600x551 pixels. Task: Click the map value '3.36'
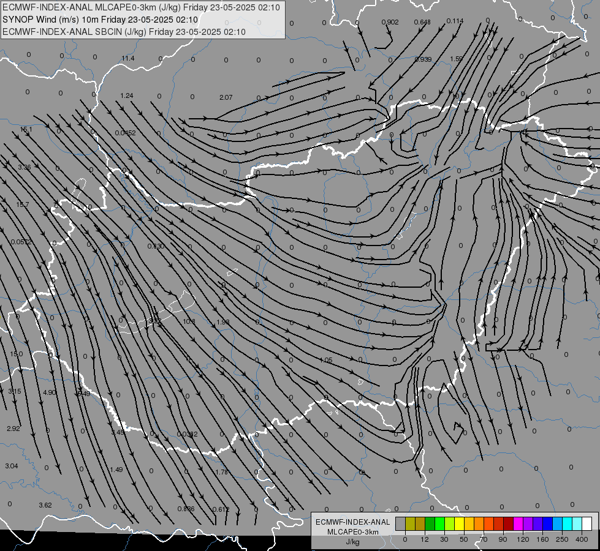[24, 167]
